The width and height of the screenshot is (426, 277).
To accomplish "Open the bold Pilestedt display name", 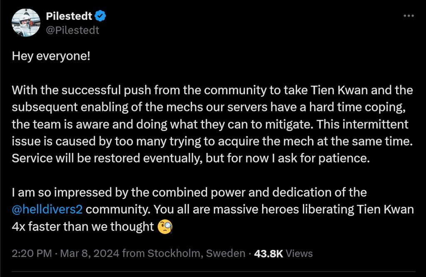I will pos(68,16).
